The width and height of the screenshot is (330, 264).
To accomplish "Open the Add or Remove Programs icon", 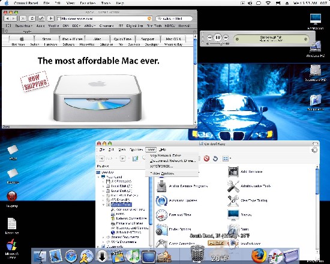I will (x=161, y=186).
